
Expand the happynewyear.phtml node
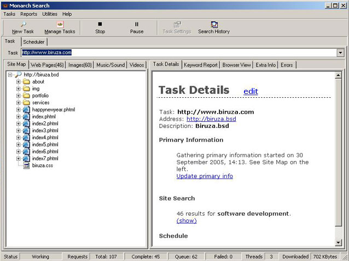pos(19,110)
